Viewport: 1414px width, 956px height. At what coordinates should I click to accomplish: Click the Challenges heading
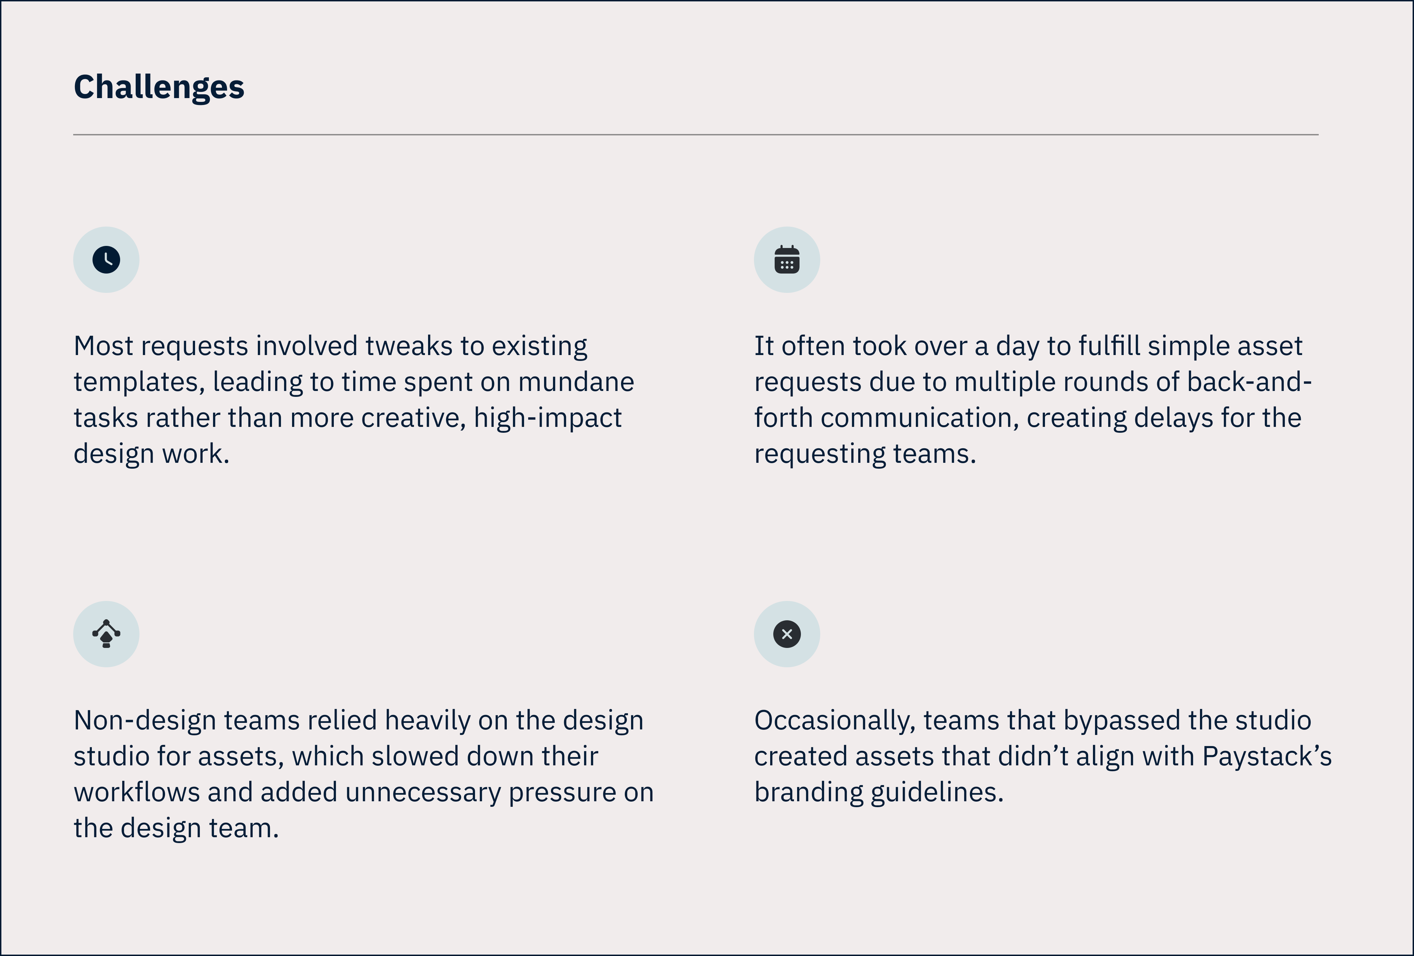[159, 87]
